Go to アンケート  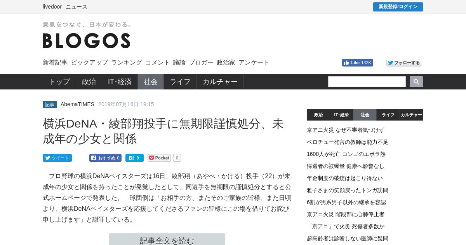254,62
